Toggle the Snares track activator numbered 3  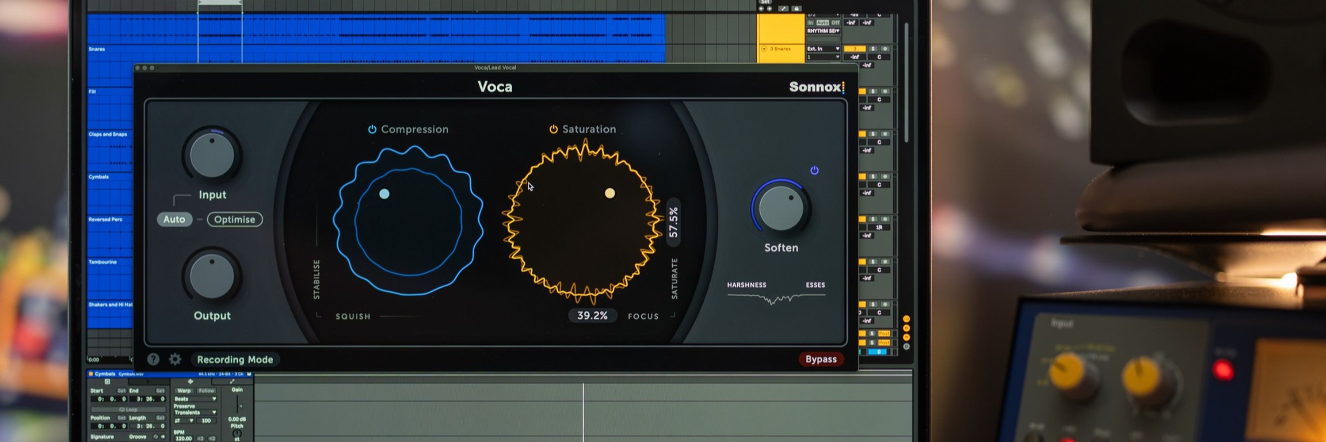coord(855,49)
